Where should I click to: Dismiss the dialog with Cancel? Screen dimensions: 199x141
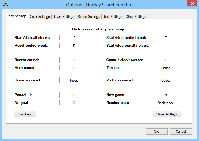pos(181,131)
